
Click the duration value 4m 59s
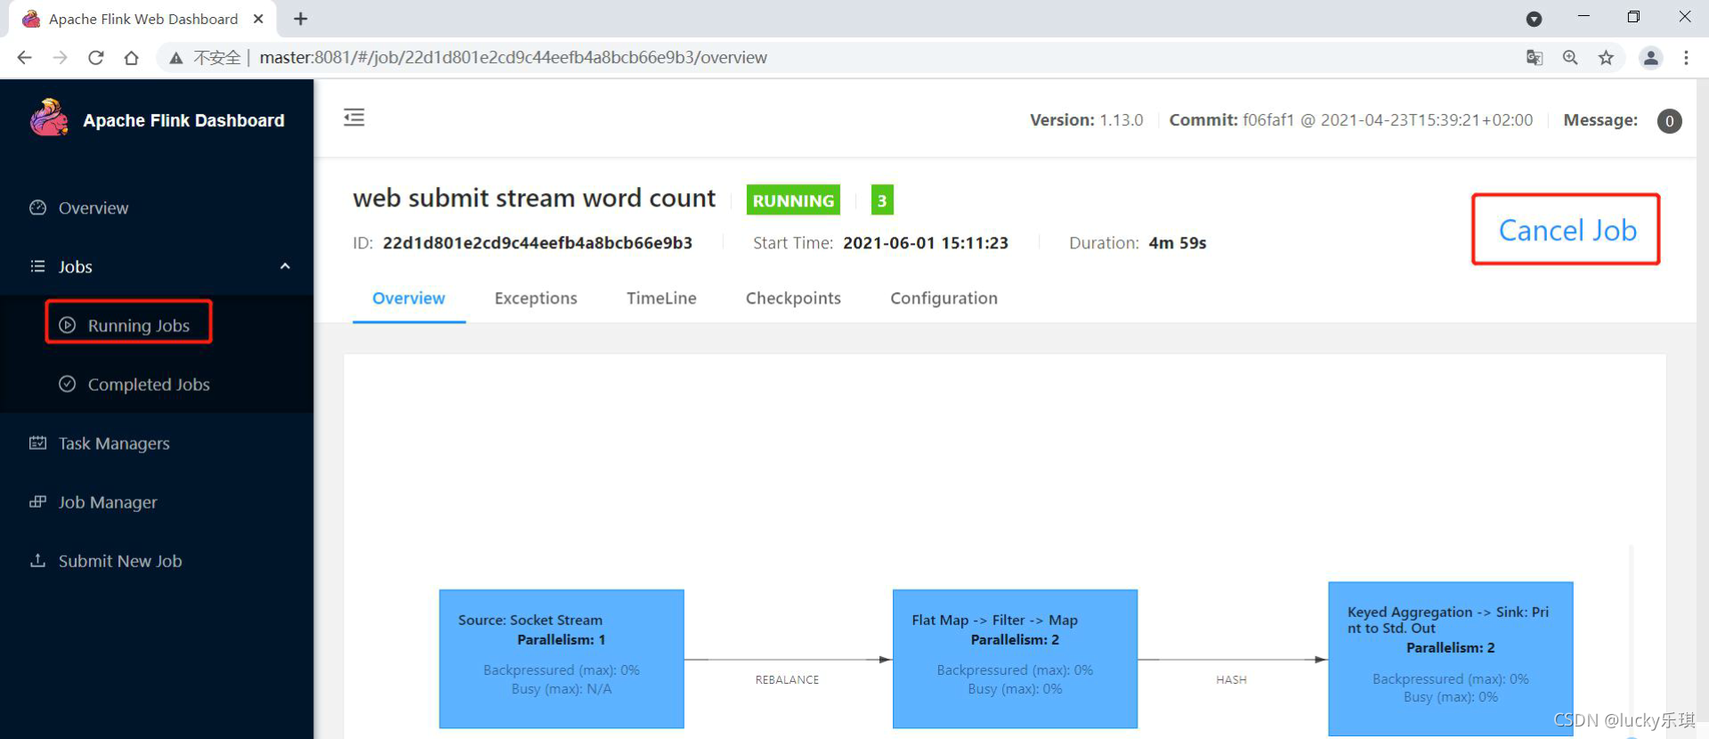1178,243
